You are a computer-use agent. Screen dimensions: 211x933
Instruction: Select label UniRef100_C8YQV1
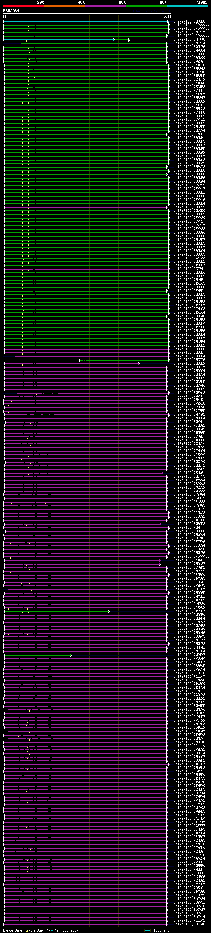189,447
